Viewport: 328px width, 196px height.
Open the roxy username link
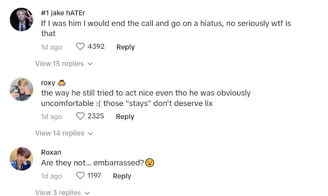click(x=48, y=83)
